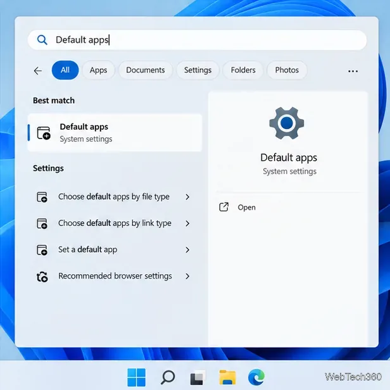The height and width of the screenshot is (390, 390).
Task: Open Default apps best match result
Action: (115, 132)
